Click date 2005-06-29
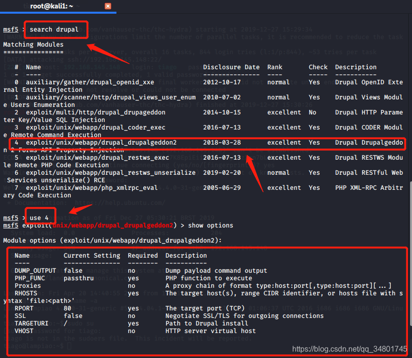 coord(222,188)
